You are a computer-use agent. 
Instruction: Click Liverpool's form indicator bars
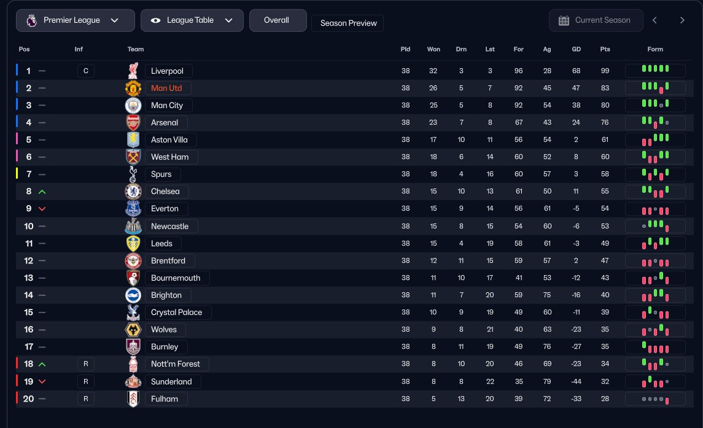tap(655, 71)
